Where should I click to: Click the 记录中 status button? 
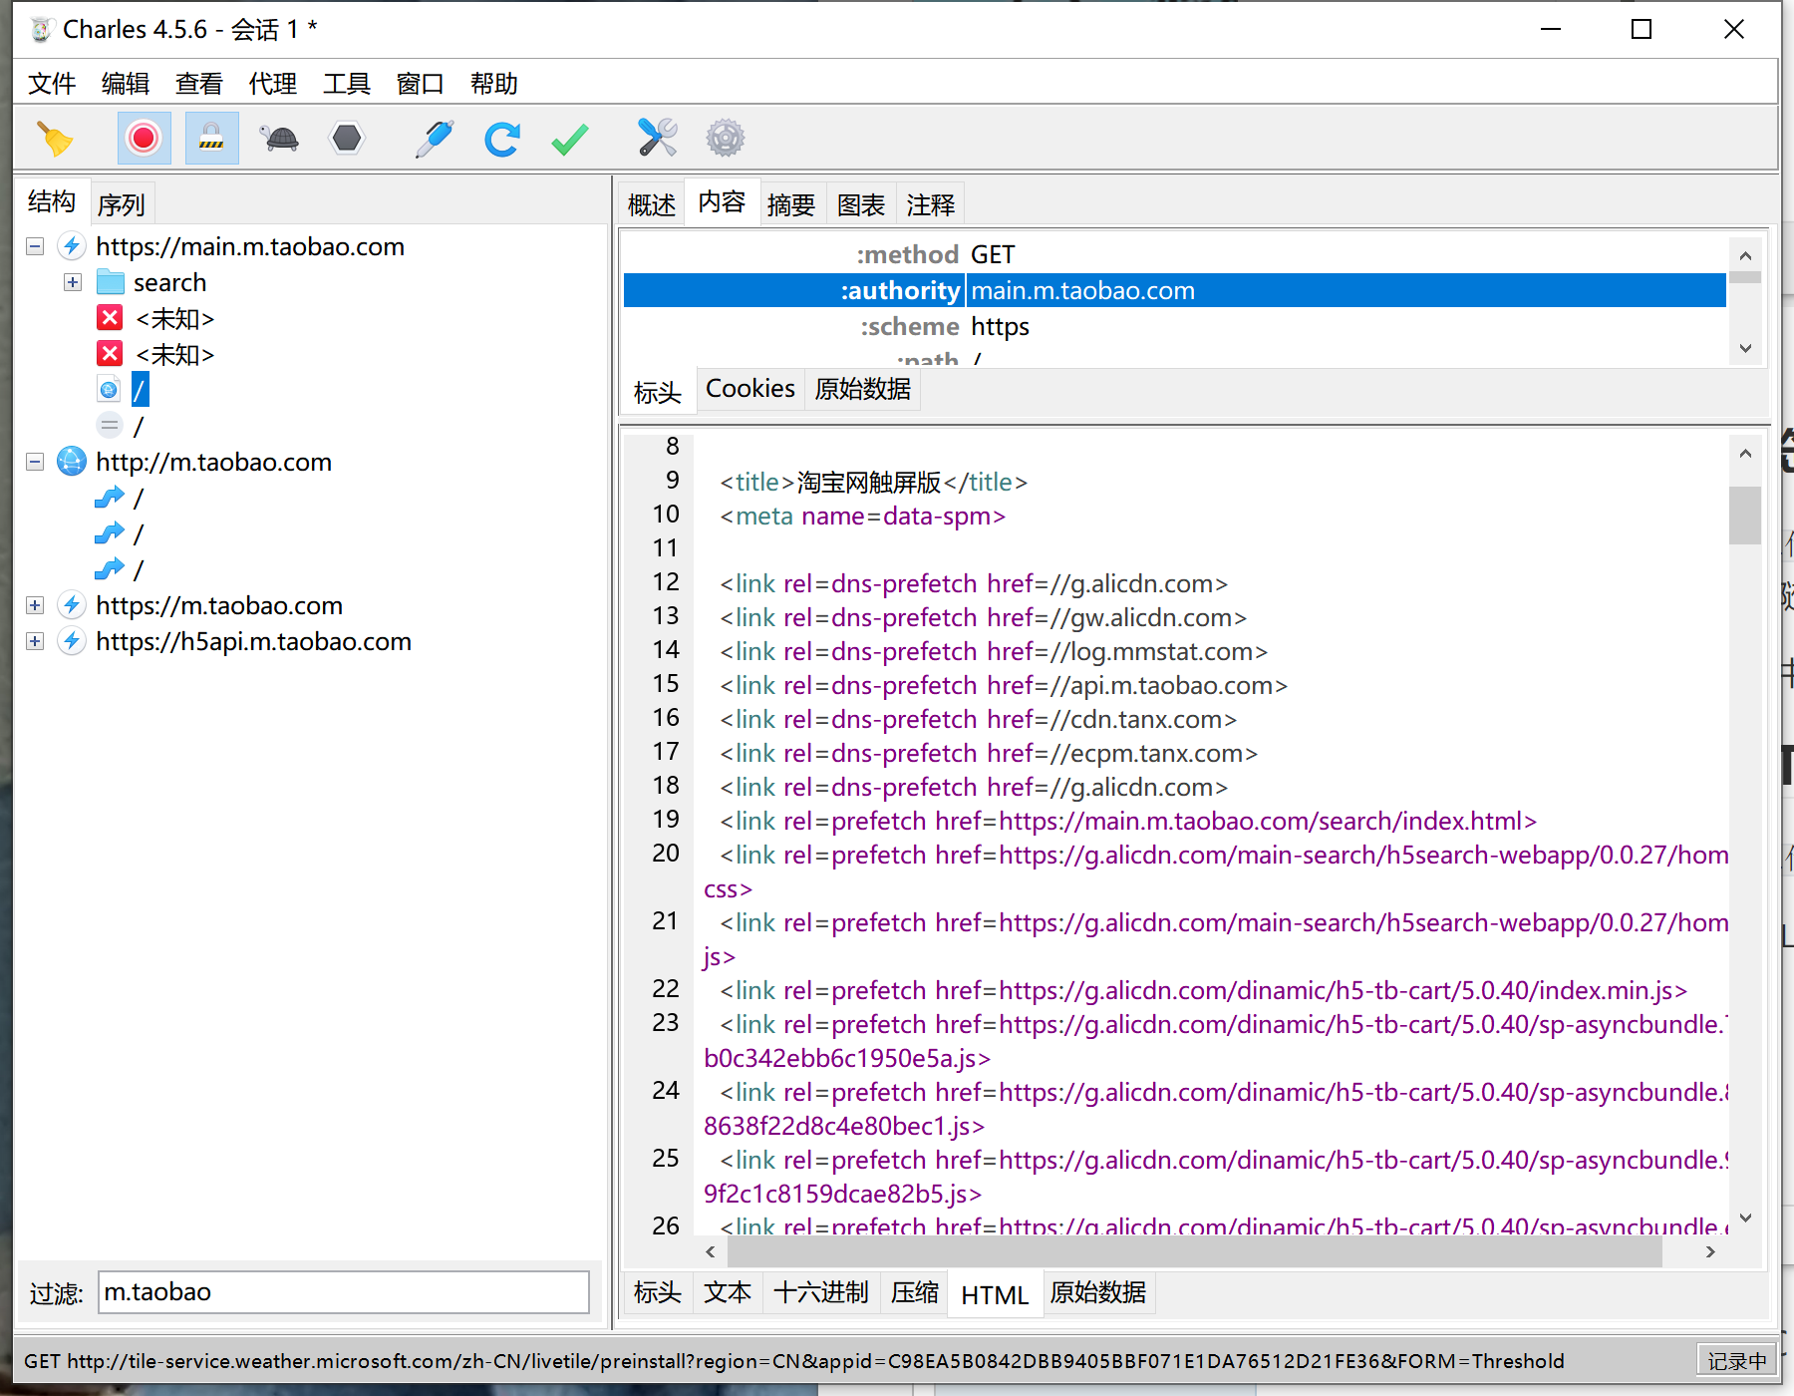(1736, 1361)
